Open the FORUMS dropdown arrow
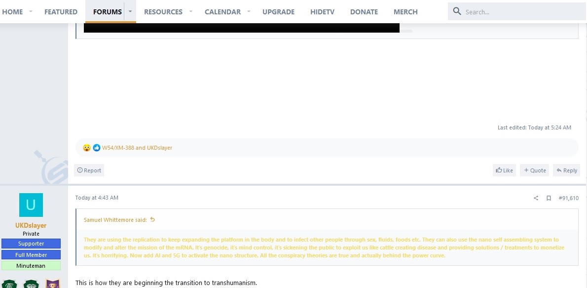 coord(130,11)
